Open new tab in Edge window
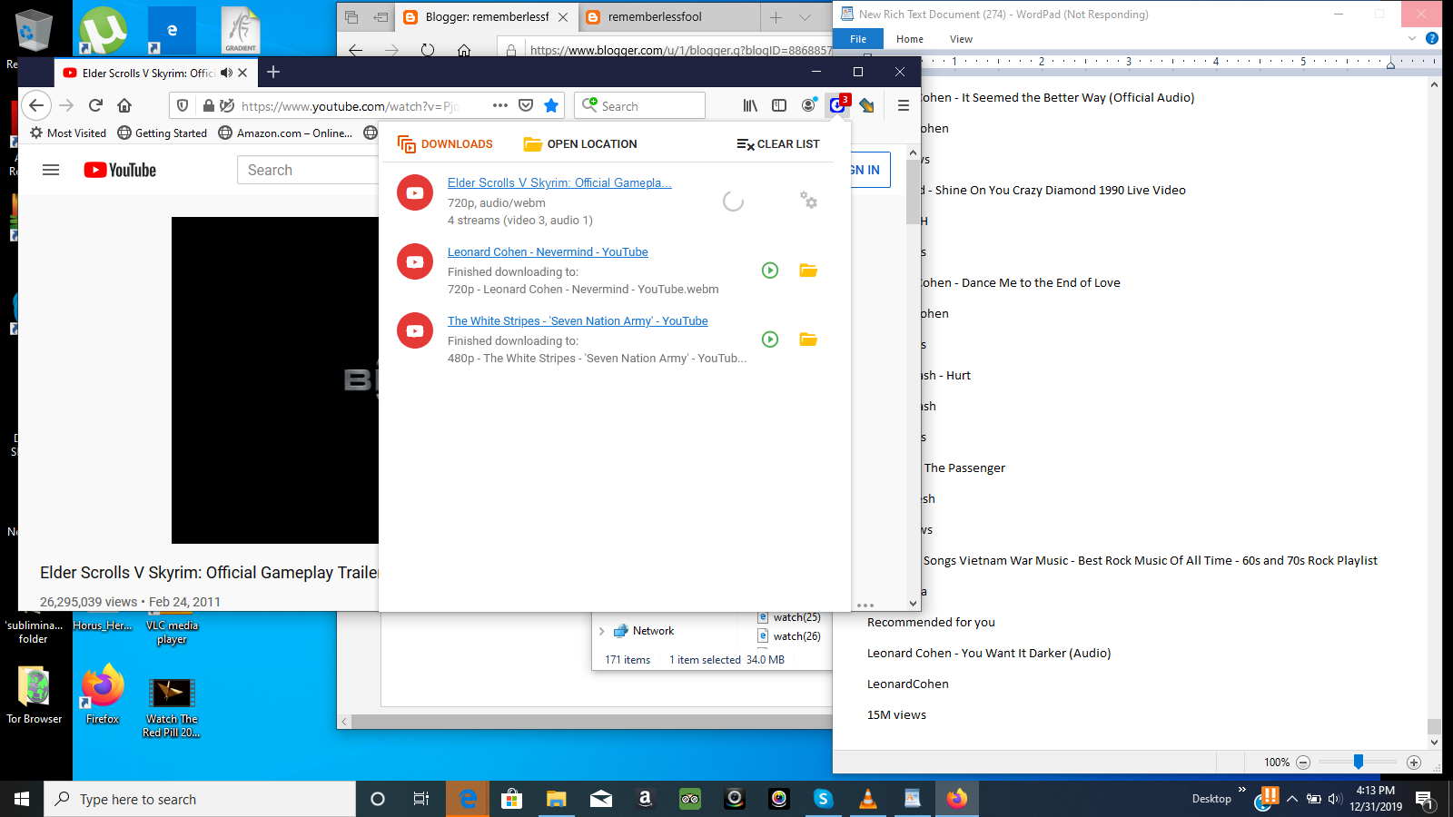The width and height of the screenshot is (1453, 817). click(x=776, y=16)
